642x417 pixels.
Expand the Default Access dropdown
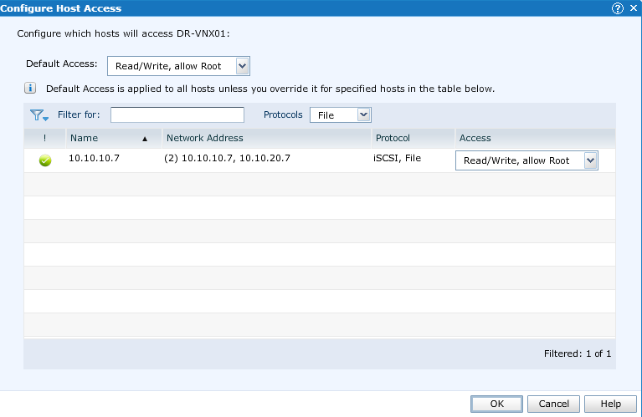[242, 66]
